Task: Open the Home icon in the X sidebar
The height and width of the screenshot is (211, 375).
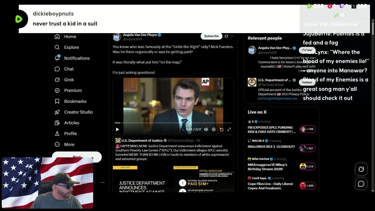Action: (57, 37)
